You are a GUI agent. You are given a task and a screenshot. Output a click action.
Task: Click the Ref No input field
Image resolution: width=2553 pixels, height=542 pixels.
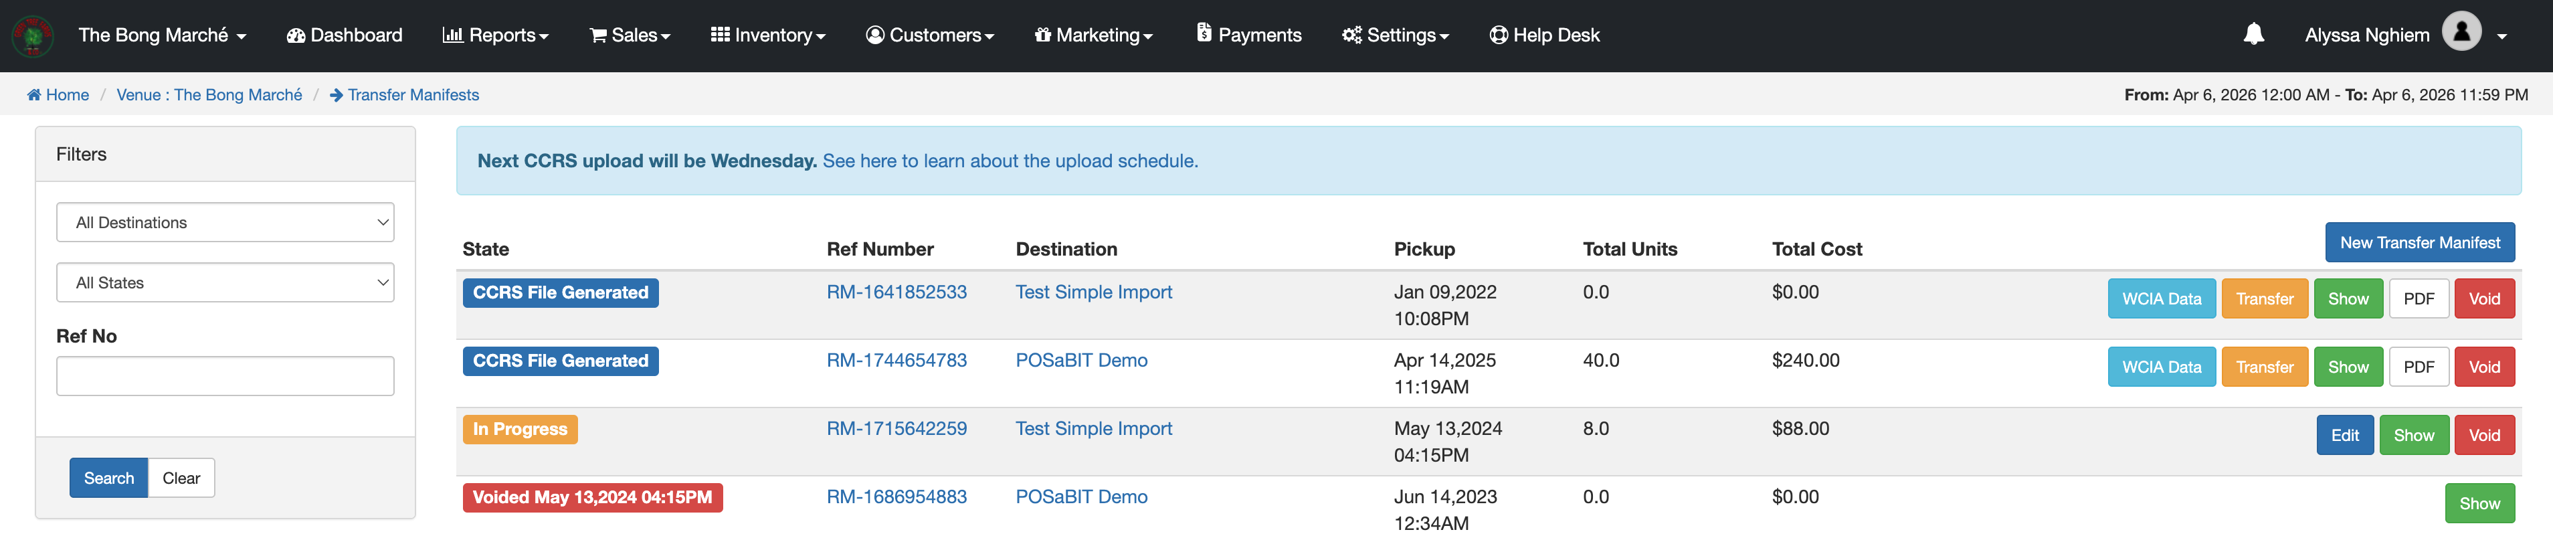coord(225,377)
